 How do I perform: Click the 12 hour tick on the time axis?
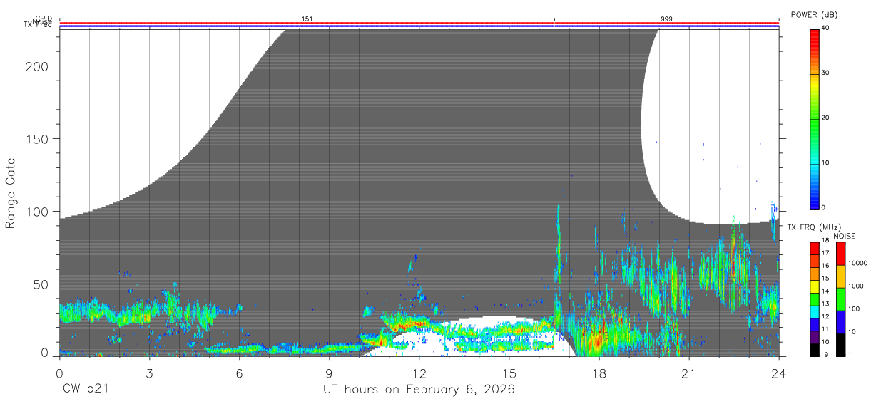click(419, 373)
